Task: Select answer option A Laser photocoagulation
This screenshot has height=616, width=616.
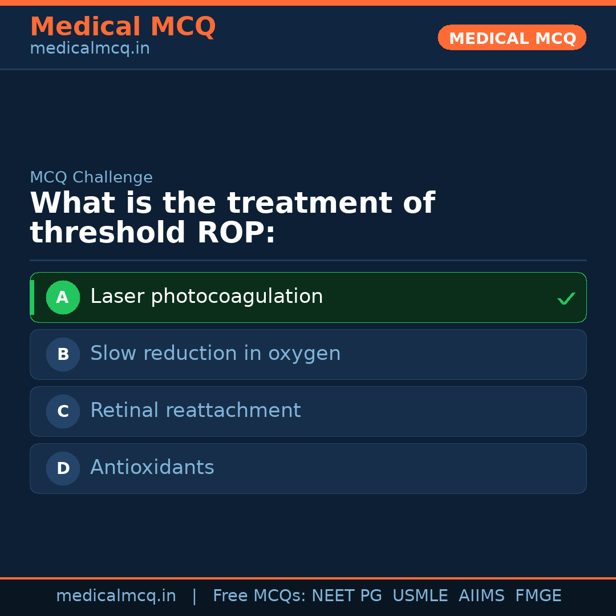Action: click(308, 297)
